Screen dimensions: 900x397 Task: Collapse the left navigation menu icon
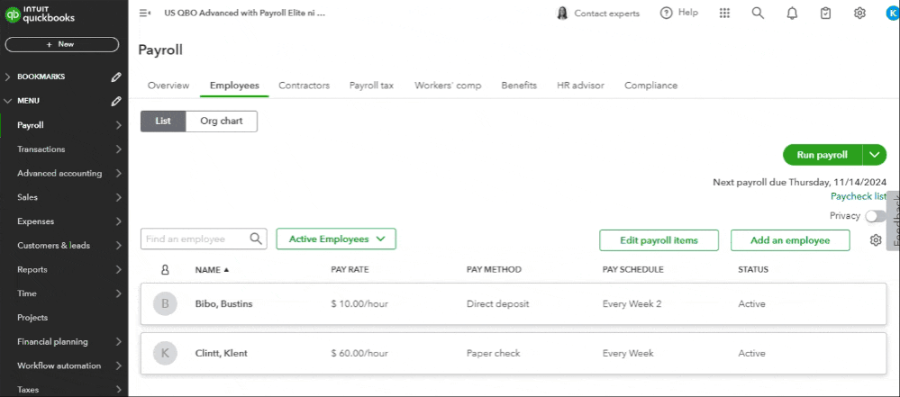[145, 14]
